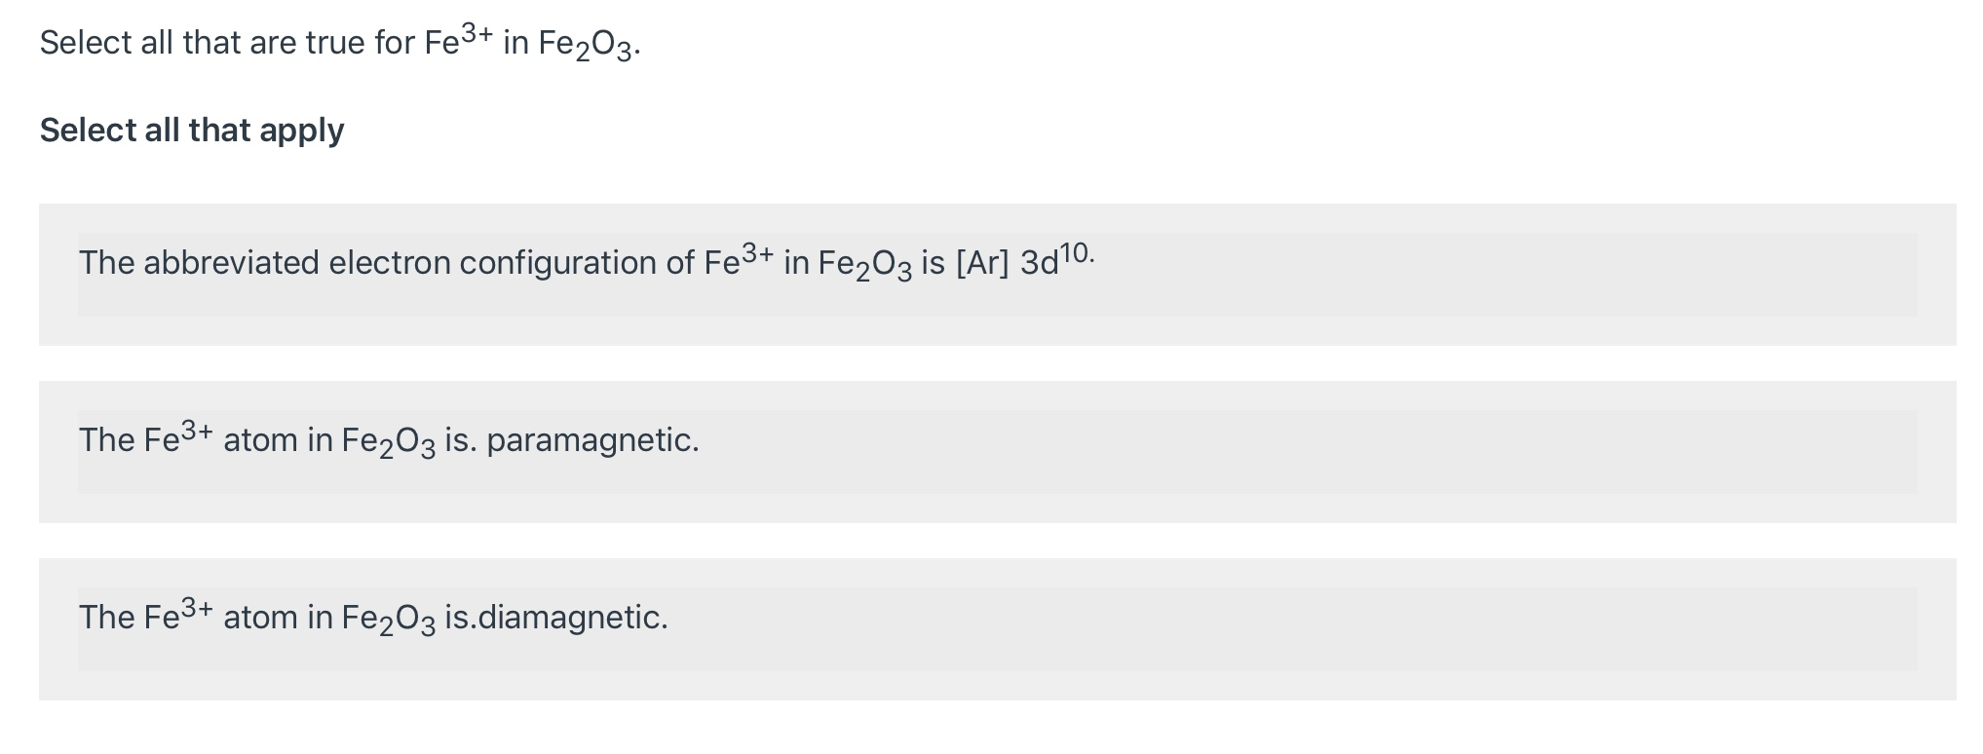Click the word 'is.diamagnetic.' in third option
The width and height of the screenshot is (1983, 754).
(x=556, y=618)
